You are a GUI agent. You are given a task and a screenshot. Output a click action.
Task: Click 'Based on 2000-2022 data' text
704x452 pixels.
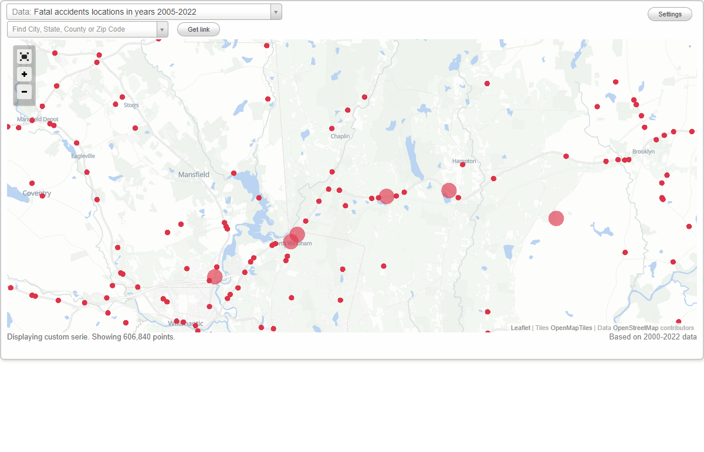[653, 337]
